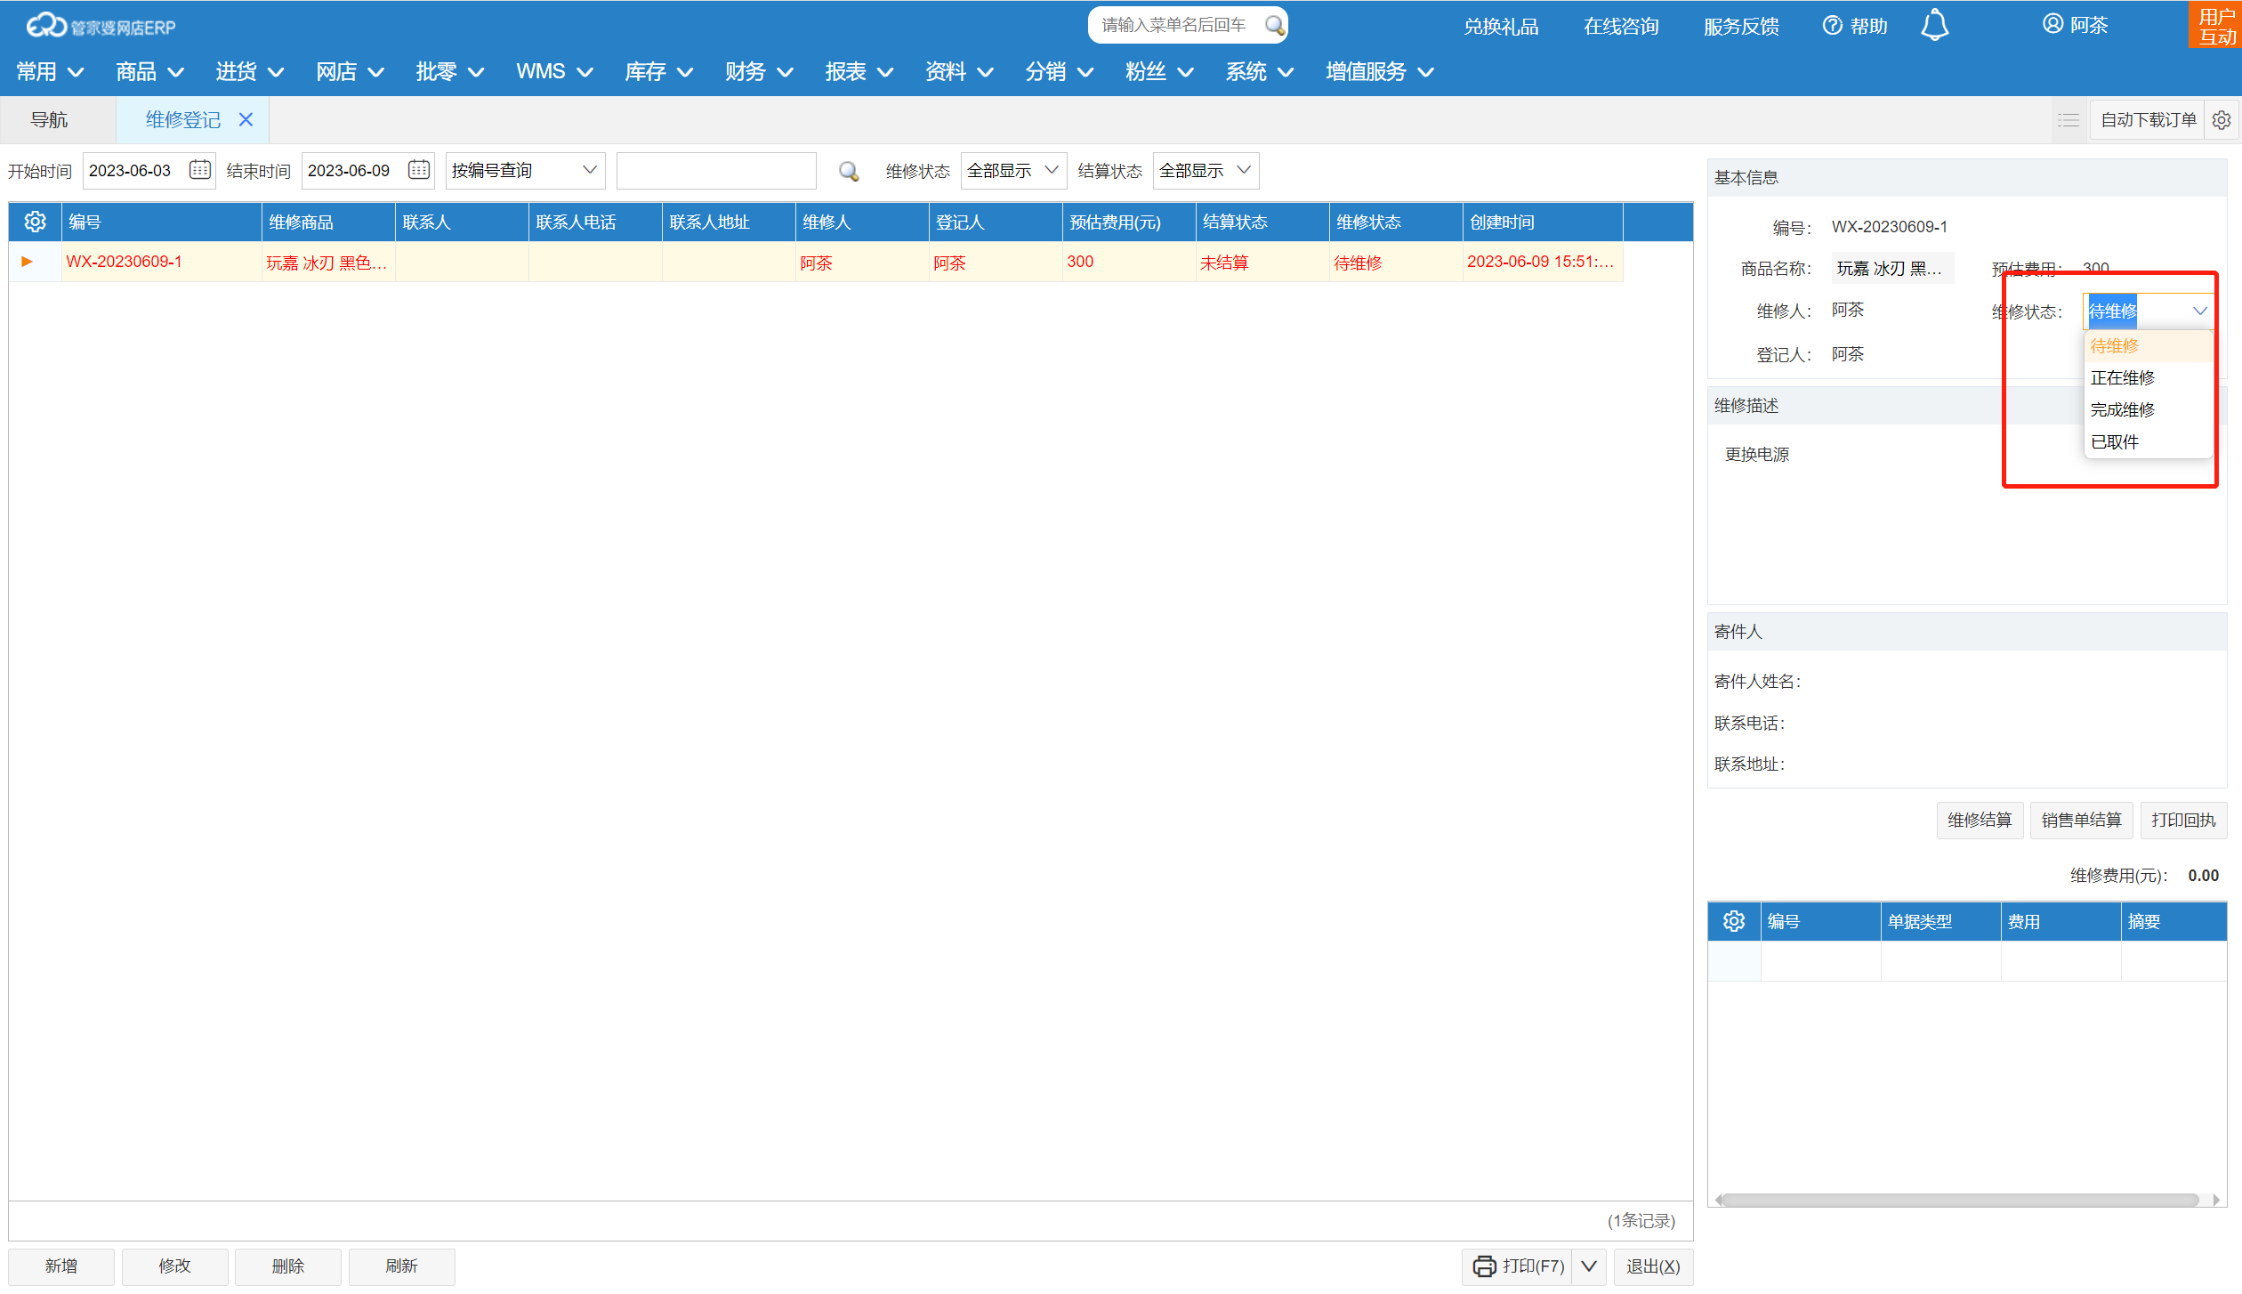Click the 新增 button
Image resolution: width=2242 pixels, height=1294 pixels.
(61, 1266)
